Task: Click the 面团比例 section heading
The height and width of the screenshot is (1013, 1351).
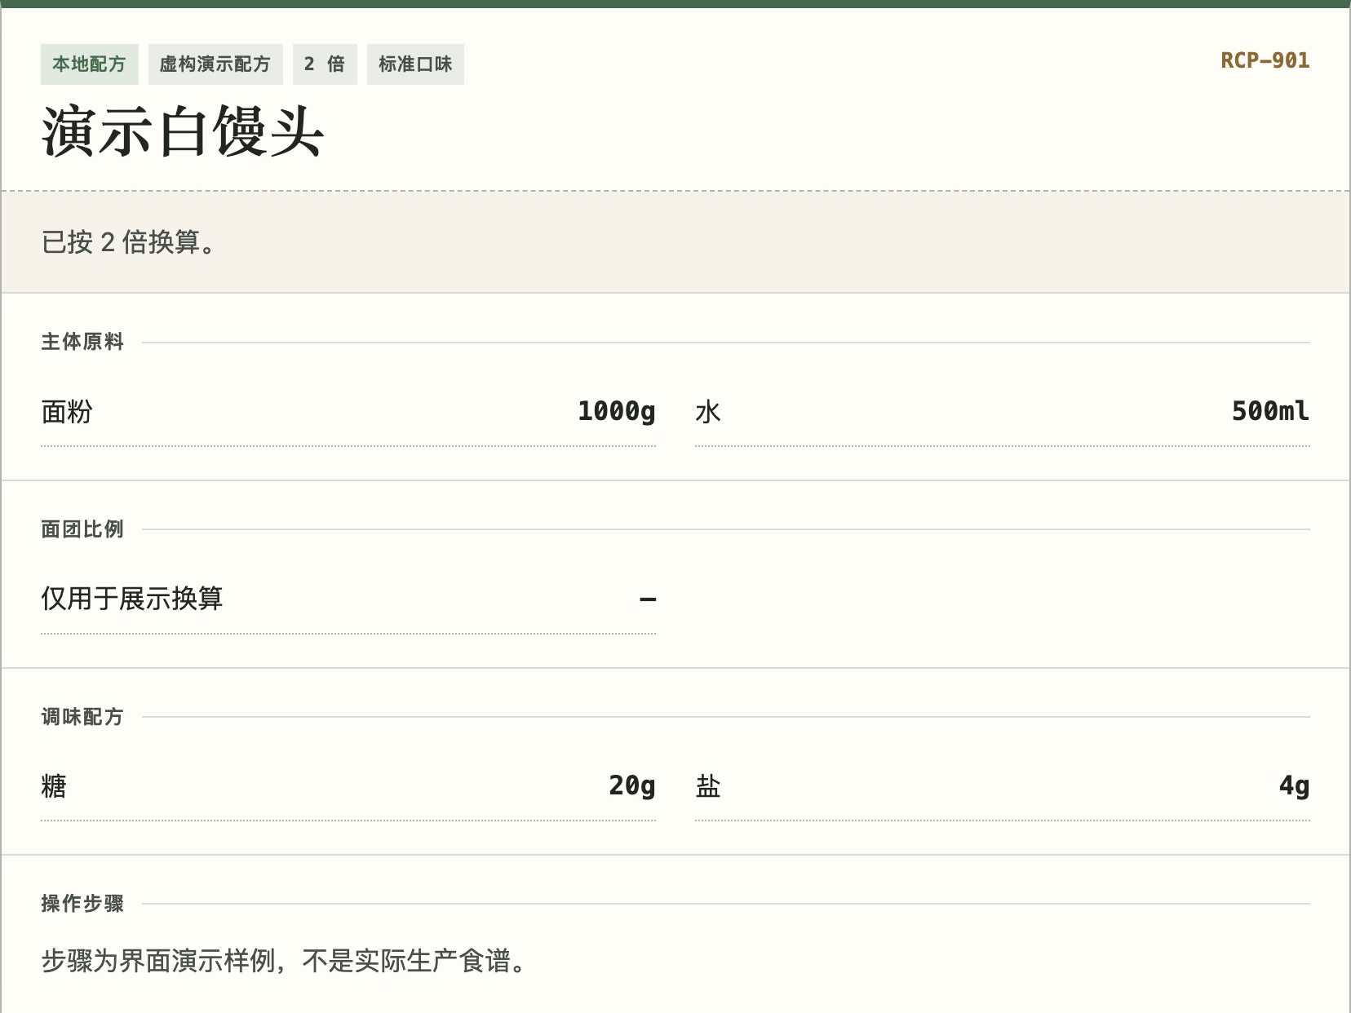Action: coord(82,529)
